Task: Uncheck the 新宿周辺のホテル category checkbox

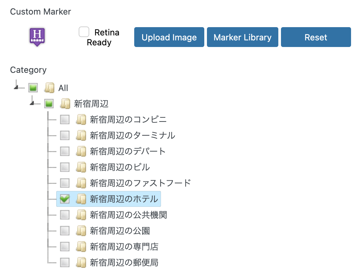Action: pyautogui.click(x=65, y=199)
